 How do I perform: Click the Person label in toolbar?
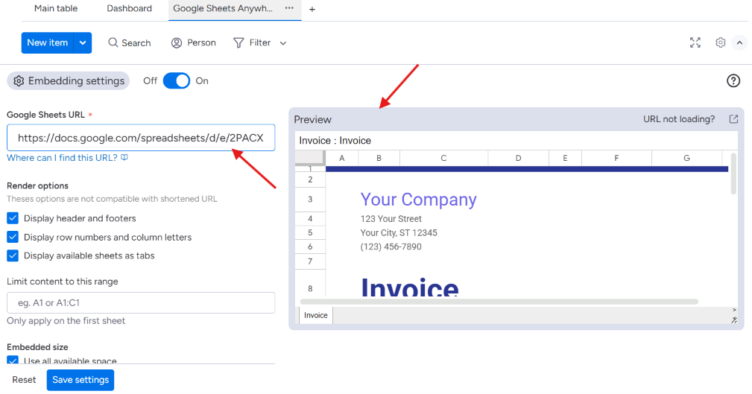pyautogui.click(x=201, y=42)
